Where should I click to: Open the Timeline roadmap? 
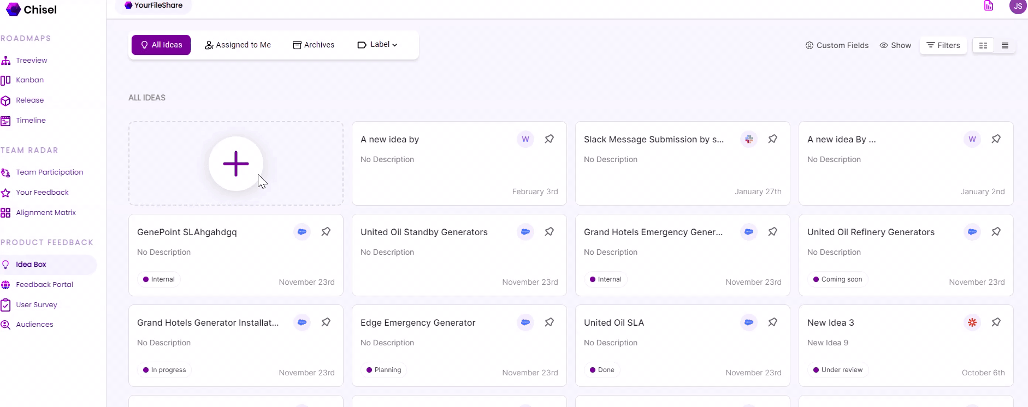23,121
